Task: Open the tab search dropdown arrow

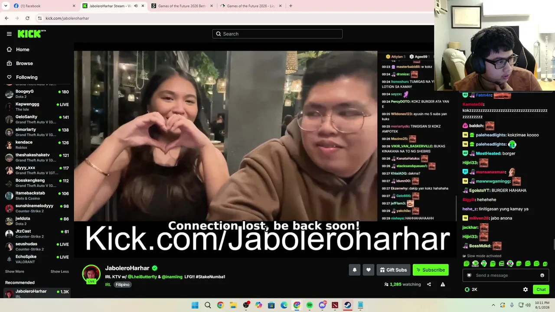Action: [x=7, y=6]
